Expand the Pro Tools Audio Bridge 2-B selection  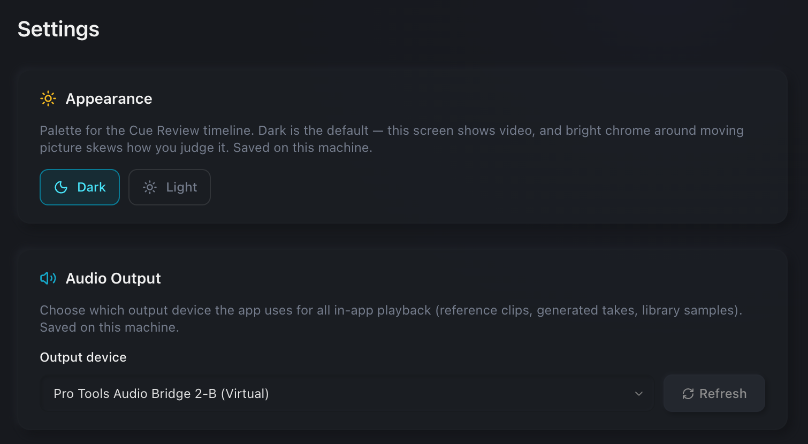pyautogui.click(x=347, y=394)
